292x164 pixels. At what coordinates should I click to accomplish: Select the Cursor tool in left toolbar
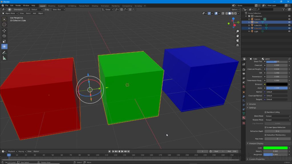4,24
